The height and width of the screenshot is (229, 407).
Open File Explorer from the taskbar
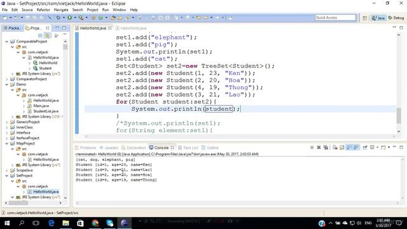pos(66,223)
